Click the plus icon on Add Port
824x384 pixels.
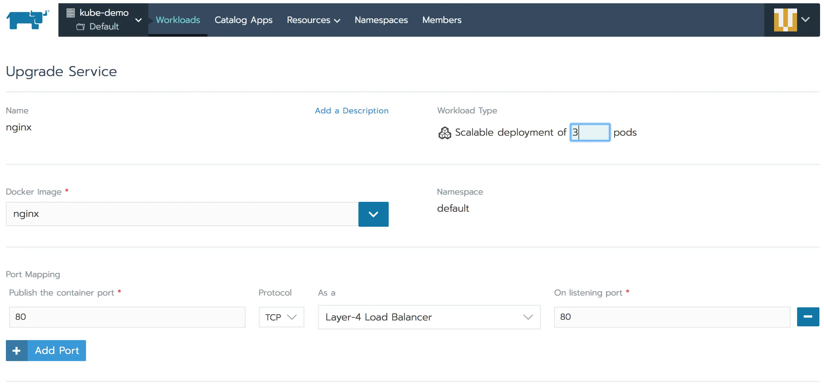click(x=16, y=351)
